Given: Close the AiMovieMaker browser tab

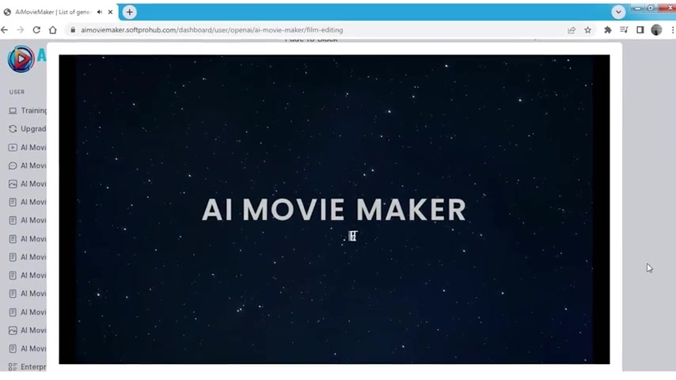Looking at the screenshot, I should [110, 12].
